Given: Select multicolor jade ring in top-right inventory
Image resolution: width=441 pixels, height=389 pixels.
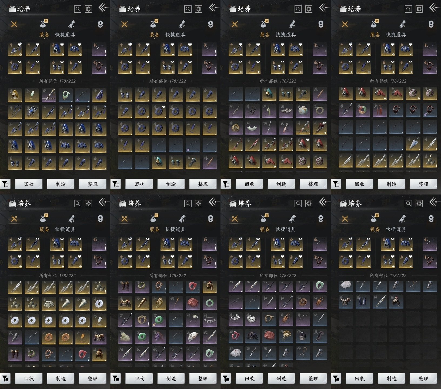Looking at the screenshot, I should tap(363, 110).
